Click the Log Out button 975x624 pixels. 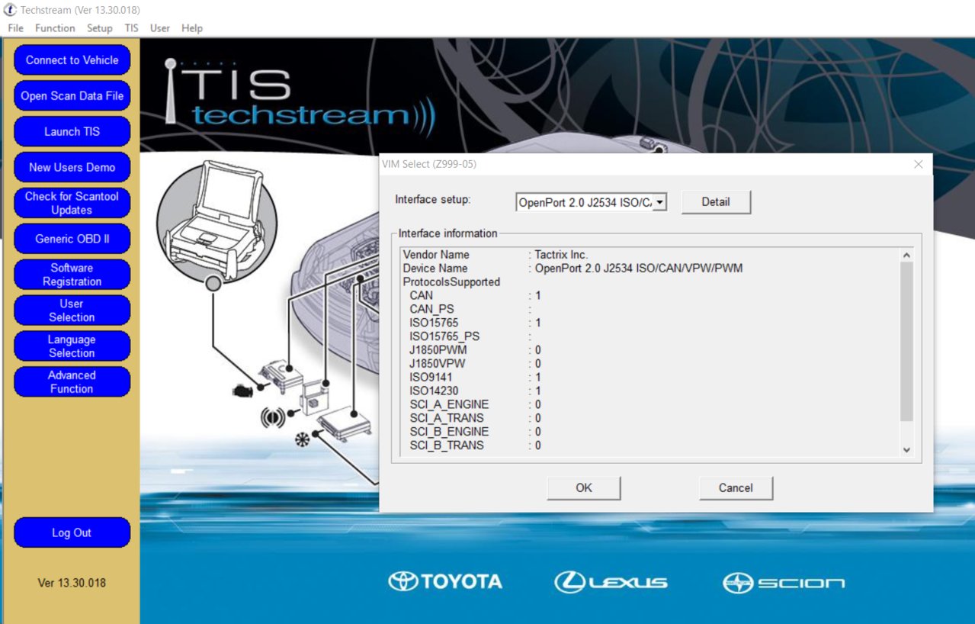click(72, 533)
